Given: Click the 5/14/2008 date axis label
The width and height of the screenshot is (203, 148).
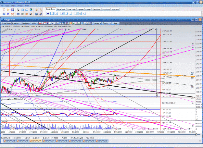Looking at the screenshot, I should tap(96, 132).
